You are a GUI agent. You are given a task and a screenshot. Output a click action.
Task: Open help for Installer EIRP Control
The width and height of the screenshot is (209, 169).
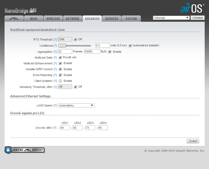point(55,69)
